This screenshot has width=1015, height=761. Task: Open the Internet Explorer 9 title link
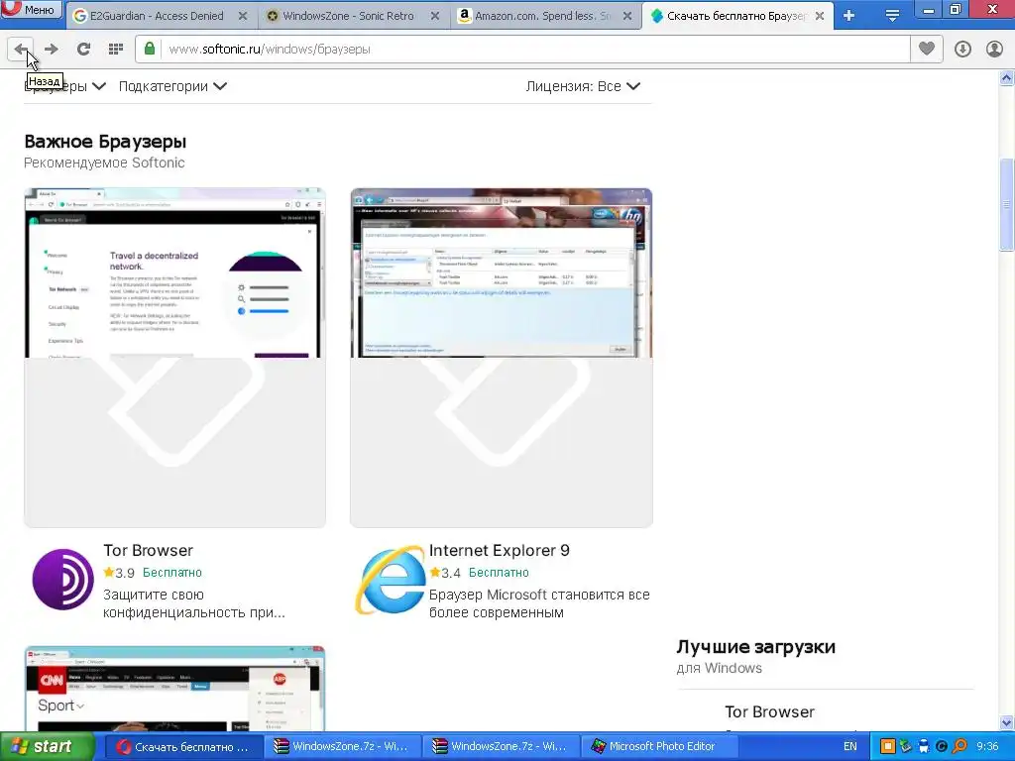click(500, 550)
